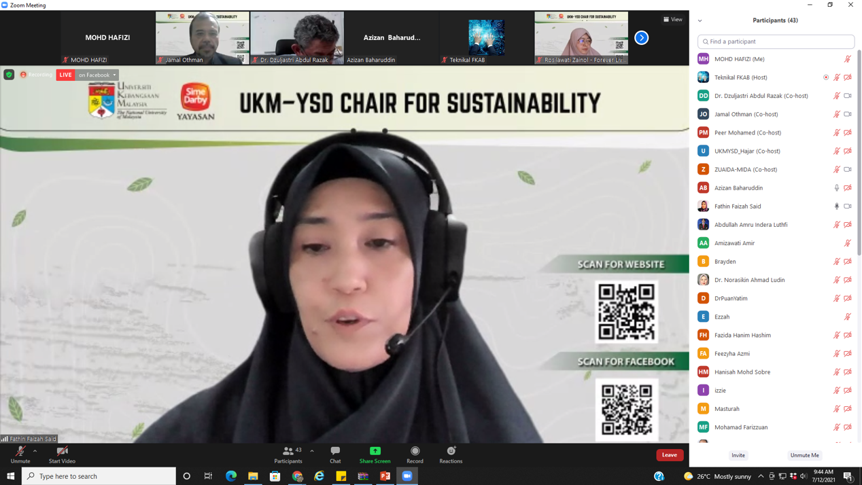
Task: Click the Invite button
Action: click(x=738, y=455)
